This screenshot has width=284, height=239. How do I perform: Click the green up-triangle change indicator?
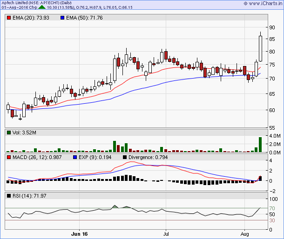42,7
